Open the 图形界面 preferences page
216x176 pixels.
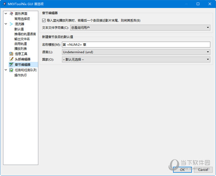[x=21, y=14]
